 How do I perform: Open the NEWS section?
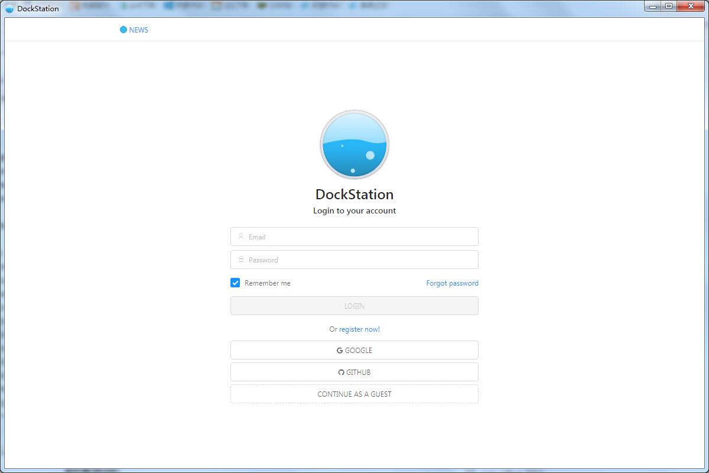pos(140,30)
